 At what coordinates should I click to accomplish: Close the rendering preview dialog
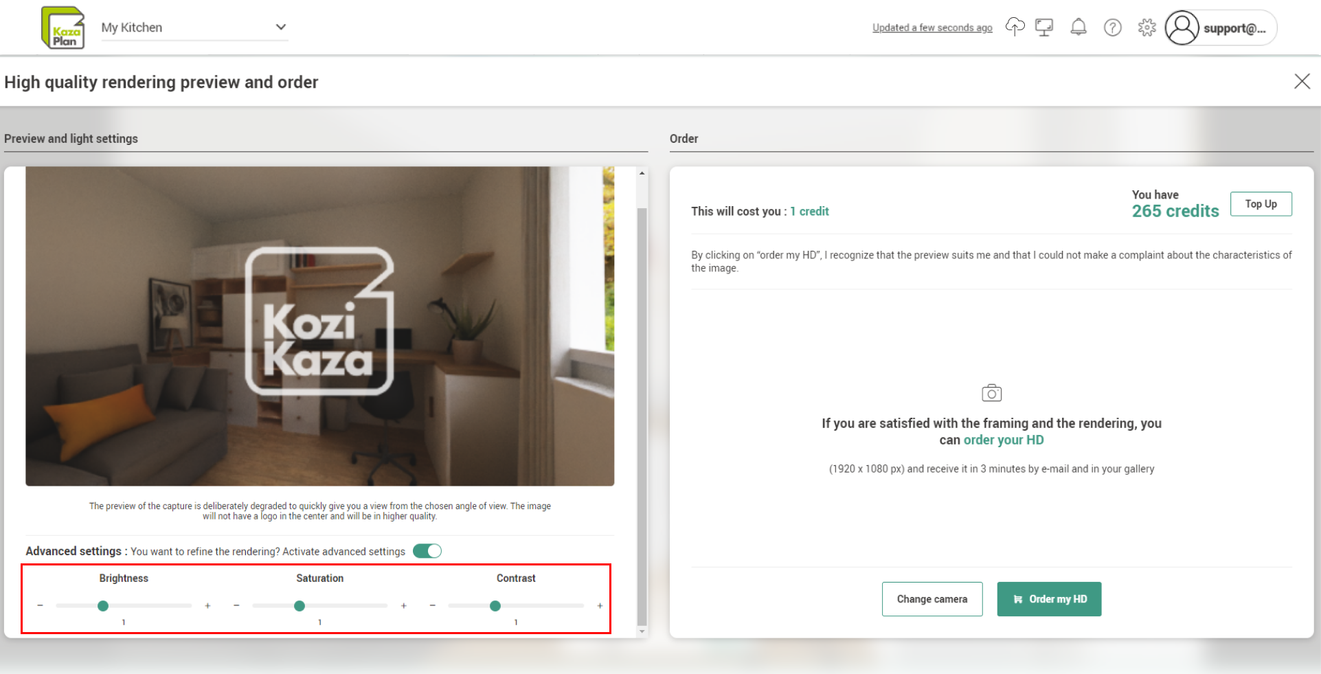1302,81
